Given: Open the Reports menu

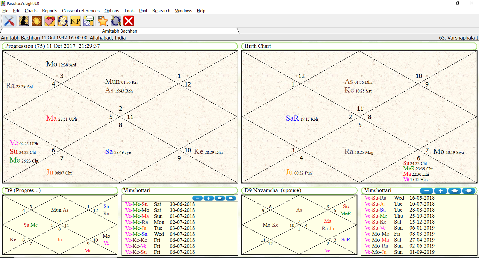Looking at the screenshot, I should (50, 11).
